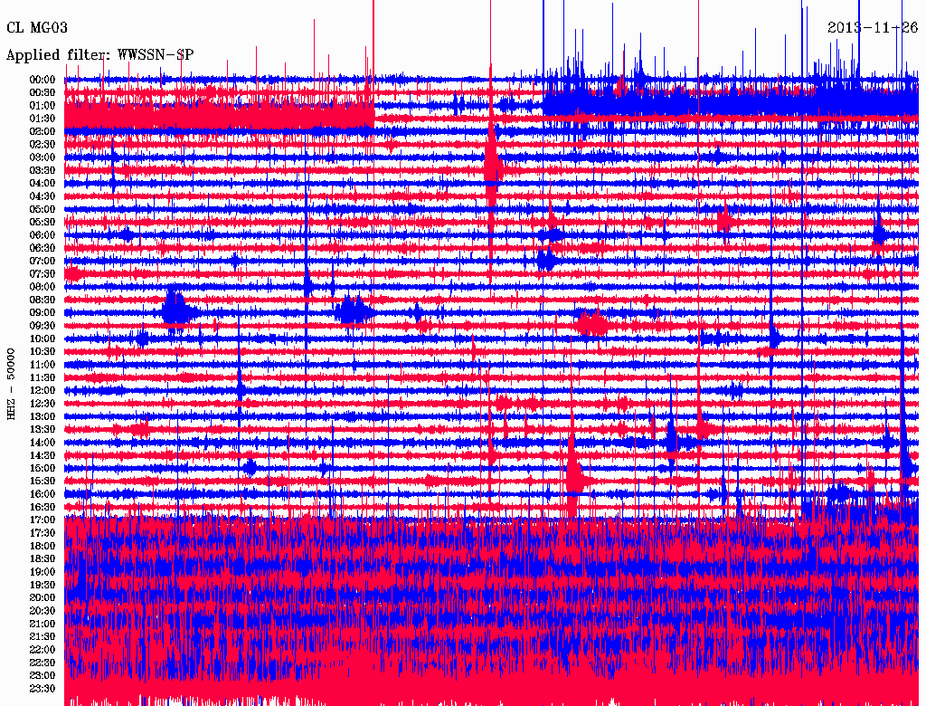Click the 22:00 time label
The image size is (926, 706).
43,649
